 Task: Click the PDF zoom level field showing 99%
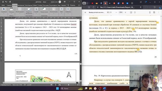pos(121,12)
